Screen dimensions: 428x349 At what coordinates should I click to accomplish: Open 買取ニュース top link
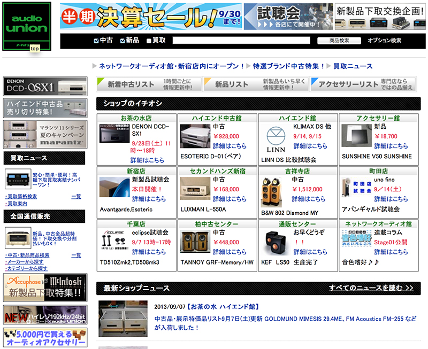point(353,66)
